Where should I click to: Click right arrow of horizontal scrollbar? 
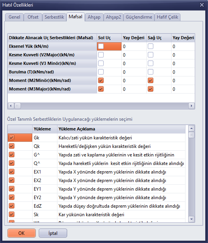pos(191,106)
